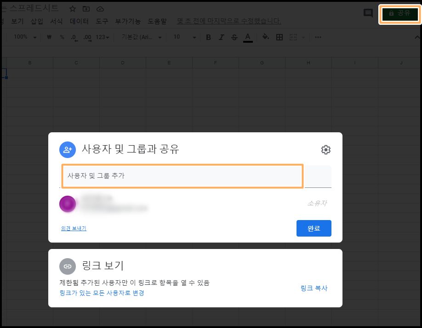Open the 데이터 menu

pyautogui.click(x=79, y=21)
